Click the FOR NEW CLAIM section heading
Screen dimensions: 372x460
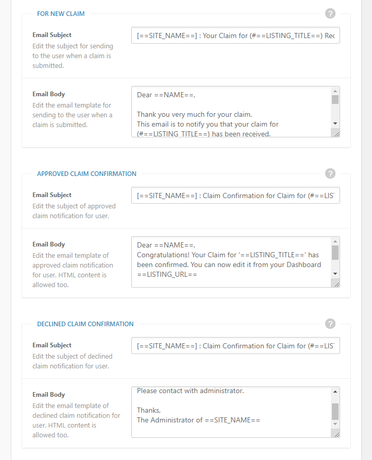(x=61, y=13)
